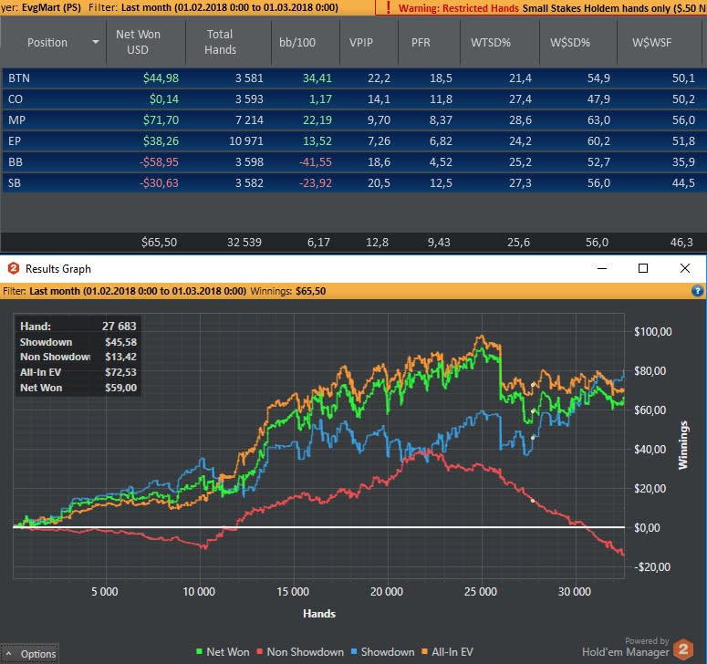This screenshot has width=707, height=664.
Task: Sort by Net Won USD column header
Action: [x=138, y=42]
